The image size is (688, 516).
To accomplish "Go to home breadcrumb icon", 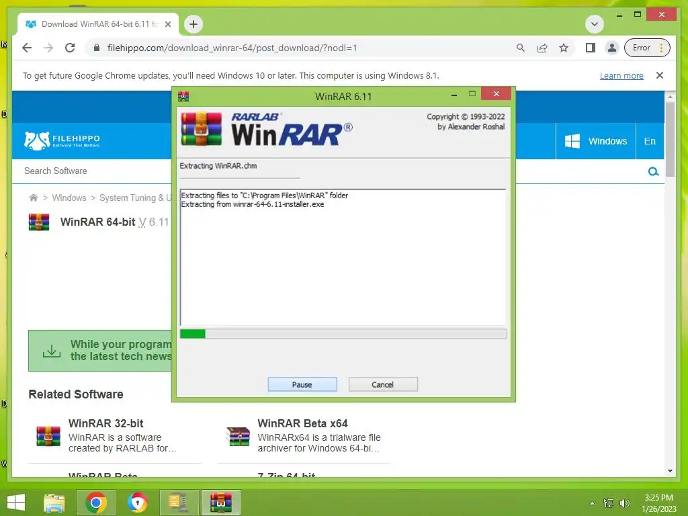I will click(x=34, y=198).
